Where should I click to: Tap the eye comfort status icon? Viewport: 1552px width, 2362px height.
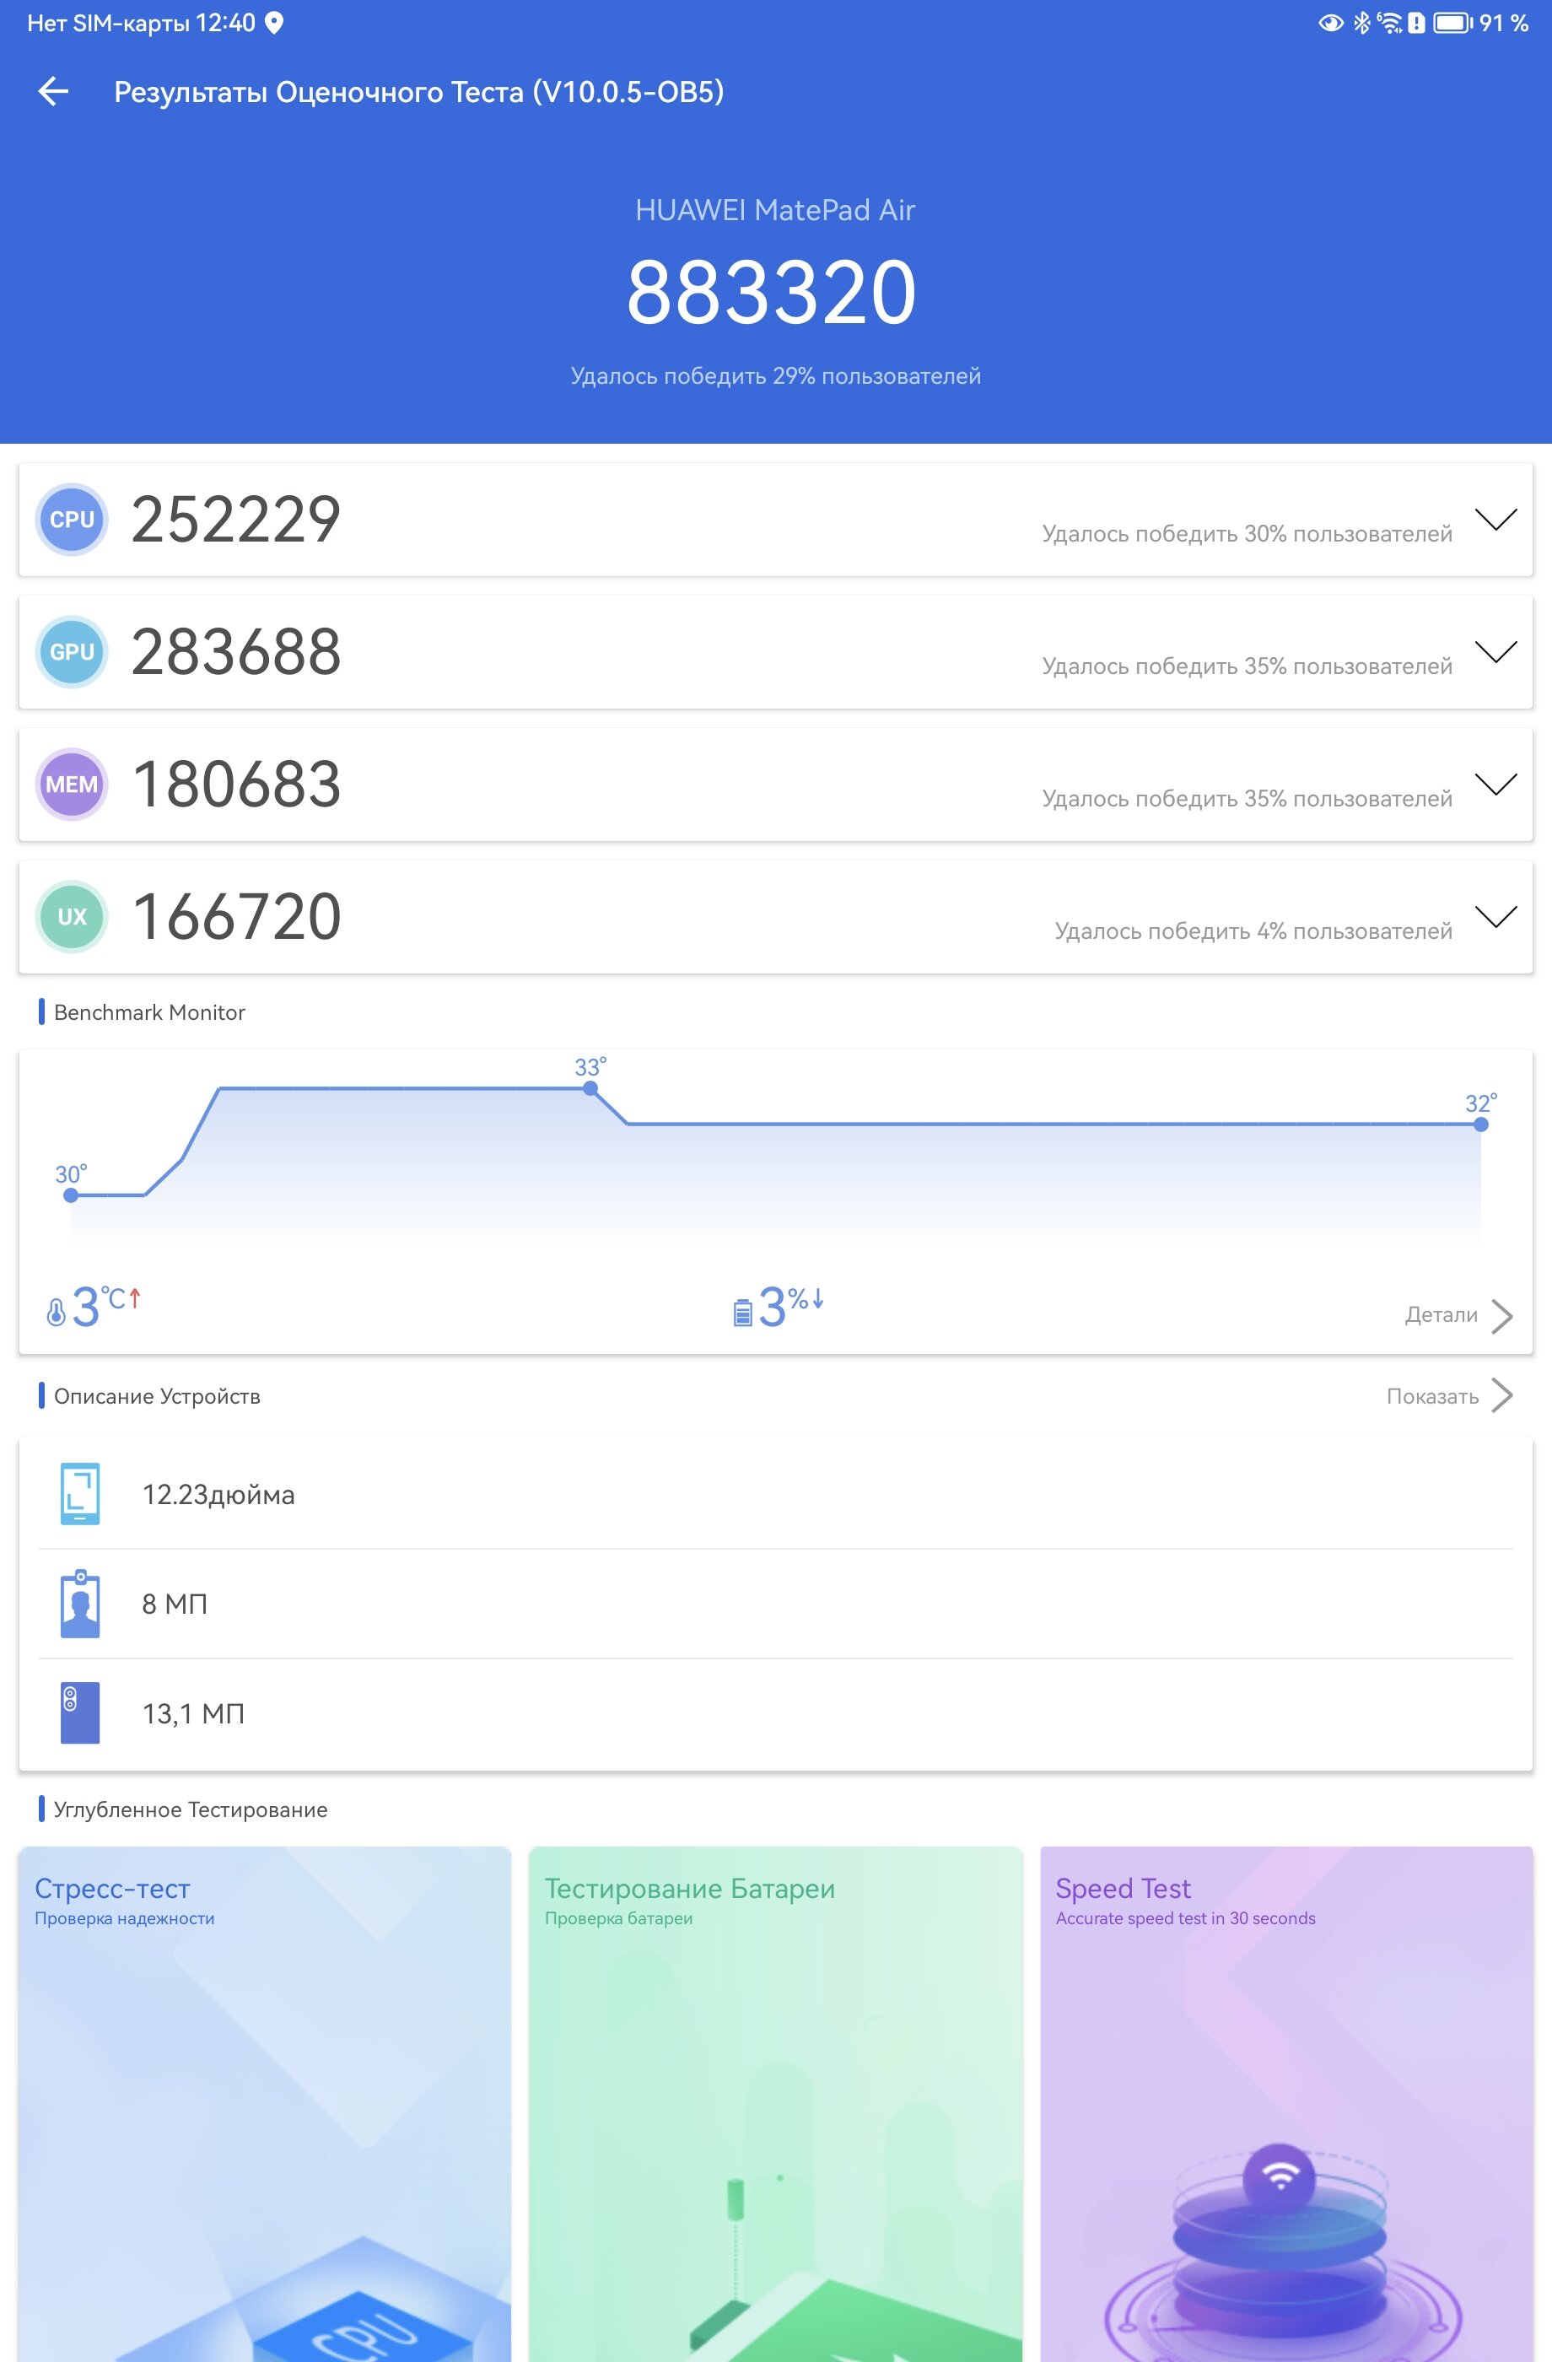pos(1331,23)
